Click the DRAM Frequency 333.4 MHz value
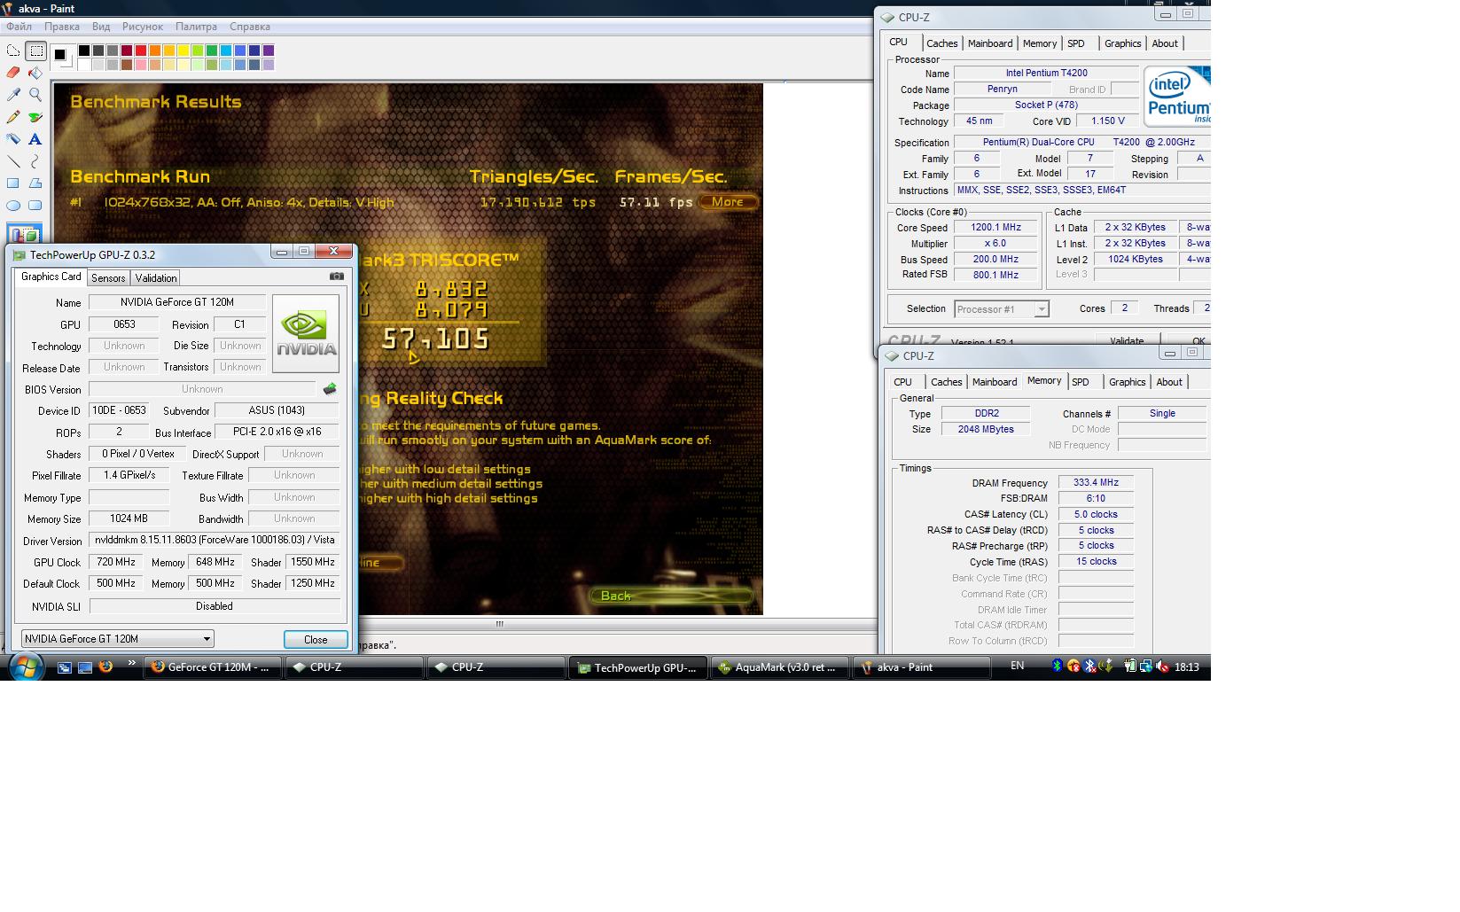The height and width of the screenshot is (912, 1460). [1096, 483]
